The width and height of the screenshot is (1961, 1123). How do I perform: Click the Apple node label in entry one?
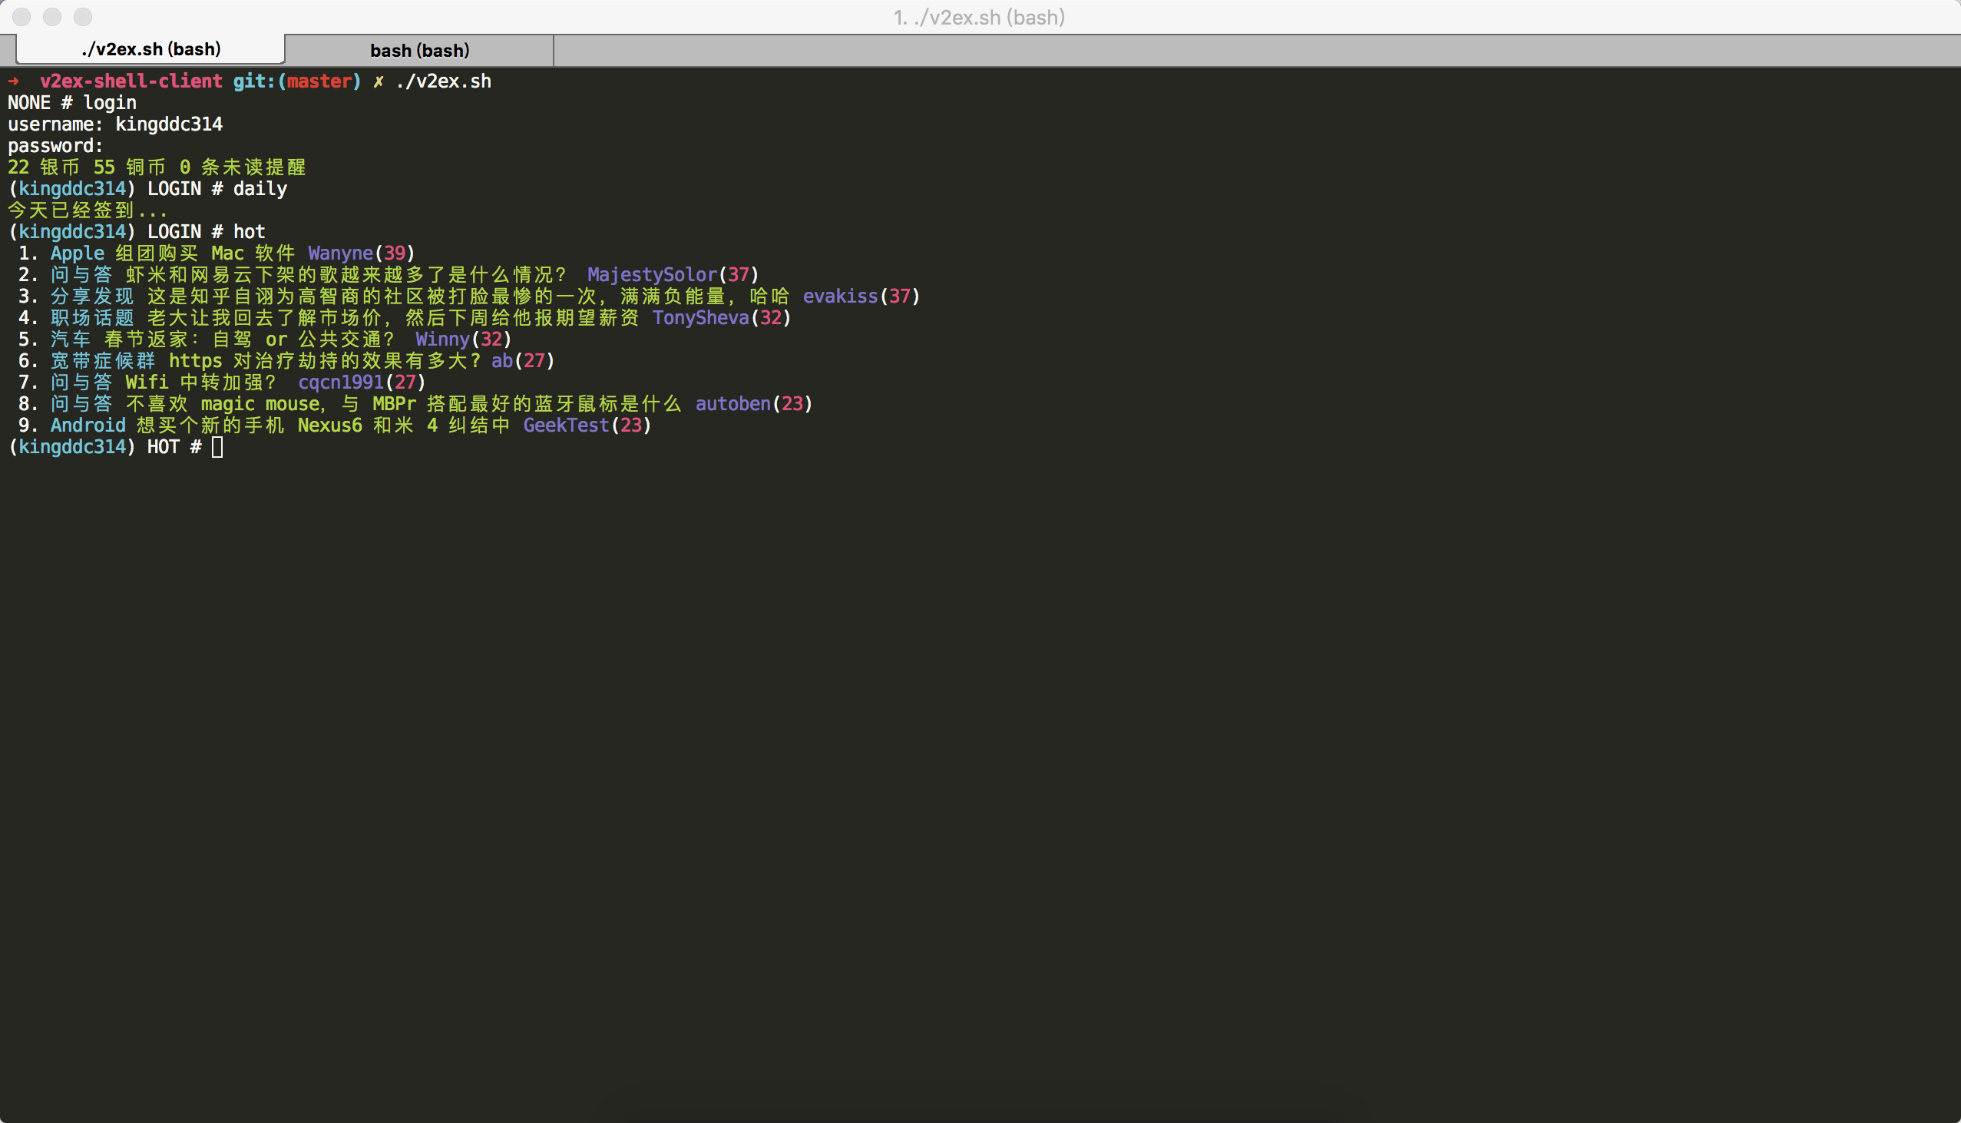click(x=77, y=253)
